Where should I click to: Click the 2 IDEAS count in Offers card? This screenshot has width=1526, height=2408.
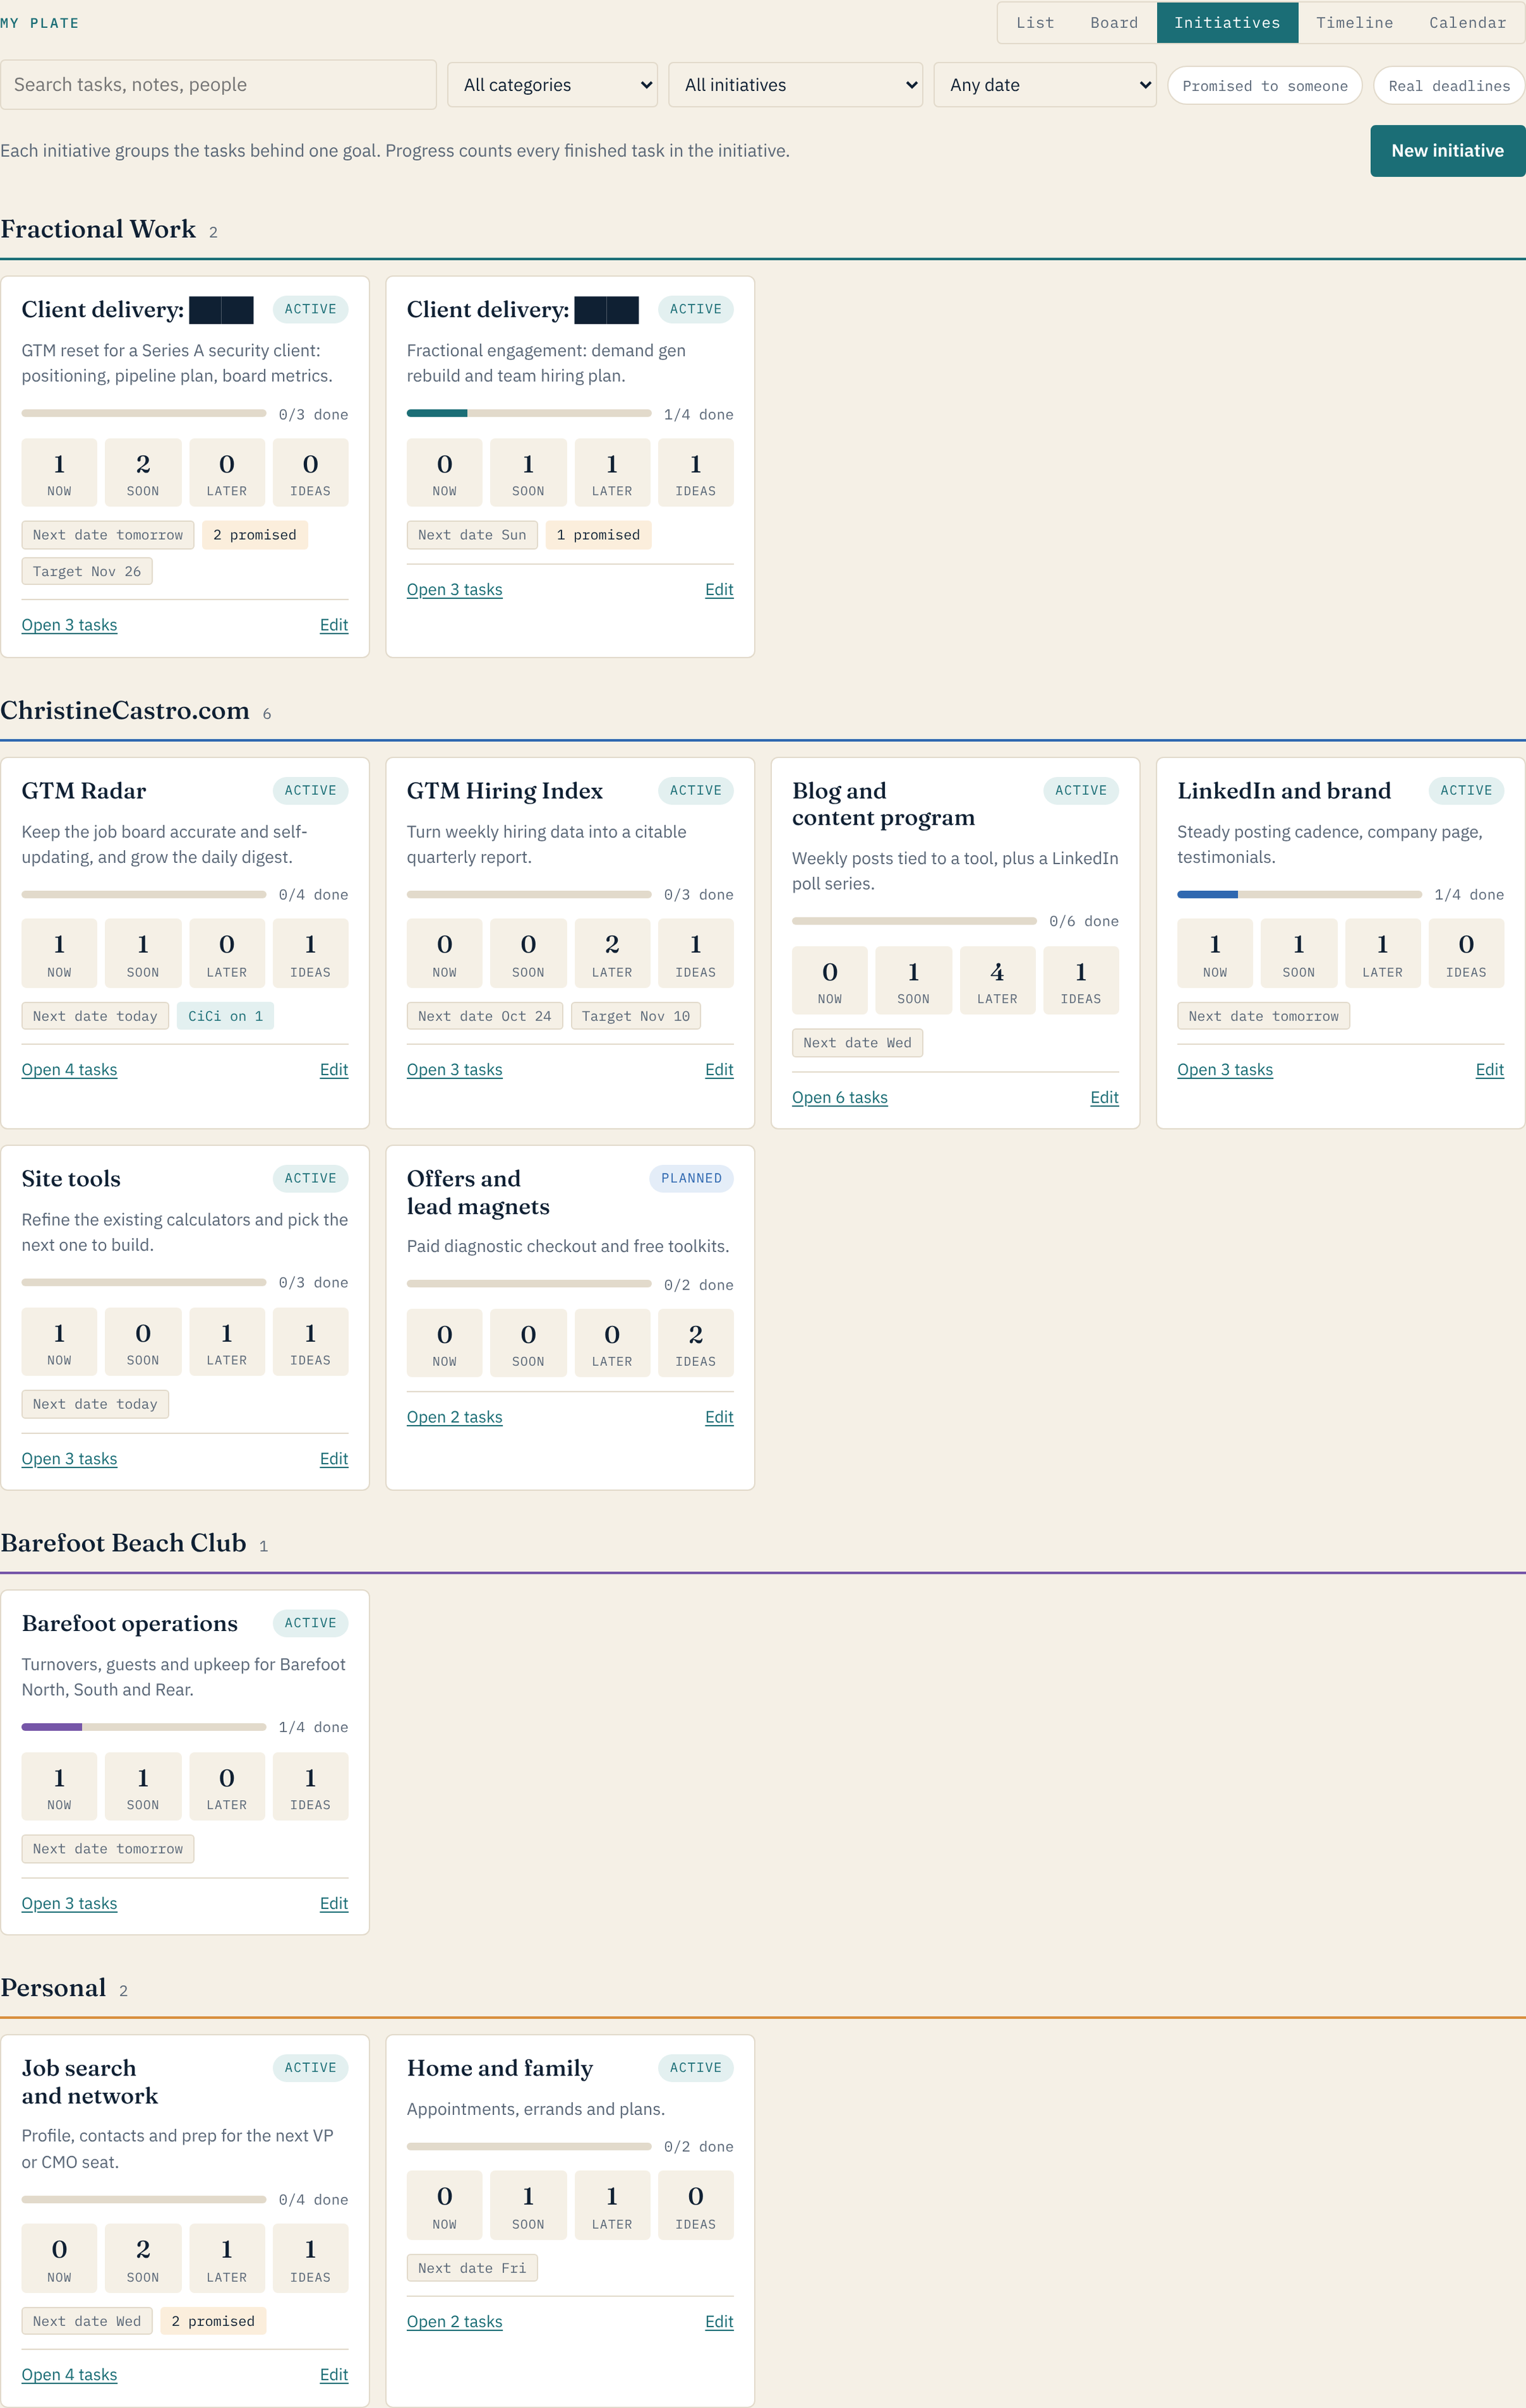pyautogui.click(x=695, y=1343)
